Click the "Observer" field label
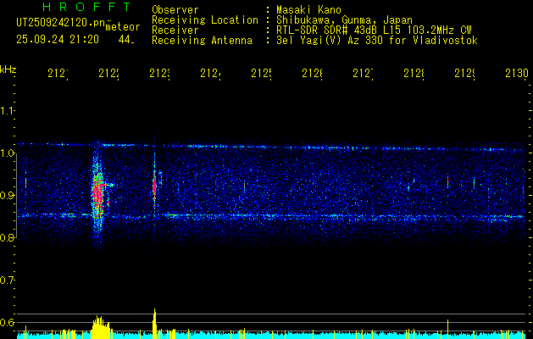This screenshot has height=339, width=533. point(175,9)
